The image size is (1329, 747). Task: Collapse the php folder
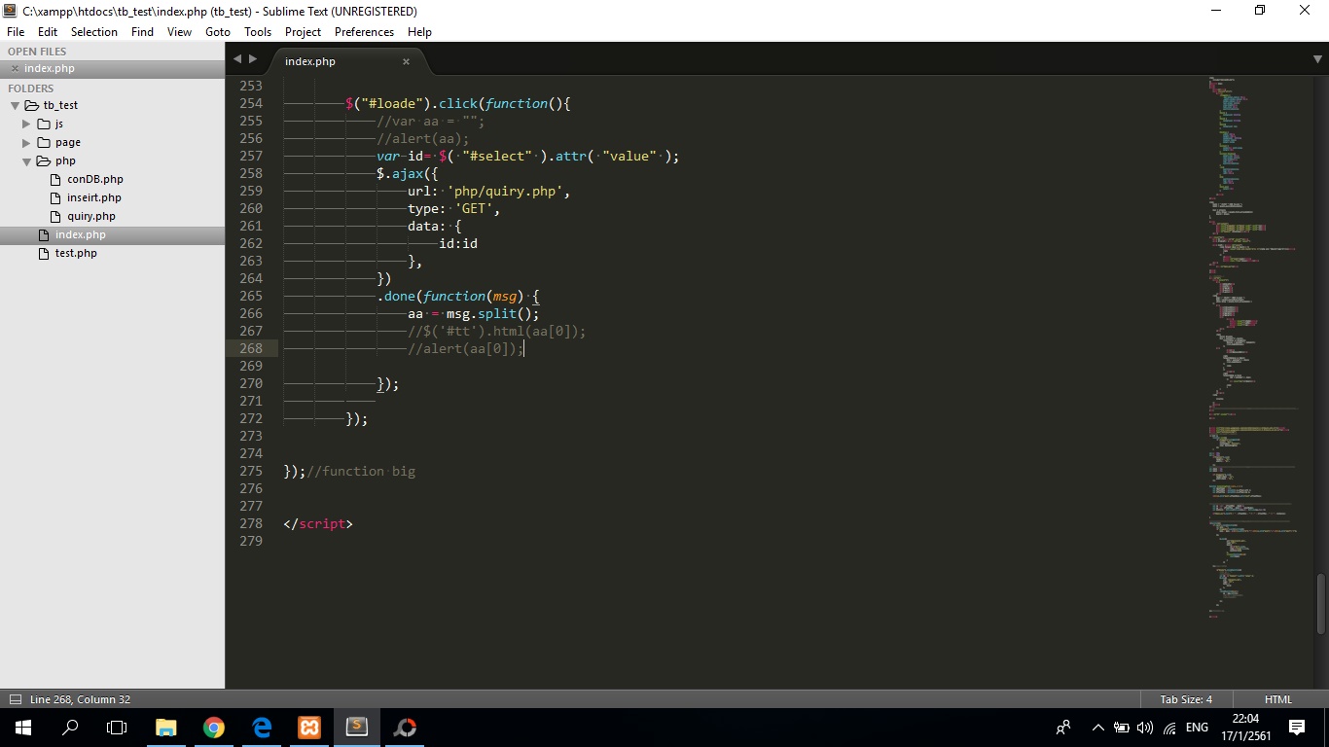(26, 160)
